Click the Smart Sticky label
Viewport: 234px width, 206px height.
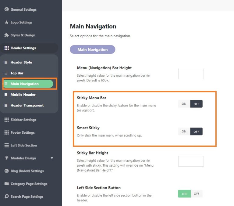pos(88,128)
